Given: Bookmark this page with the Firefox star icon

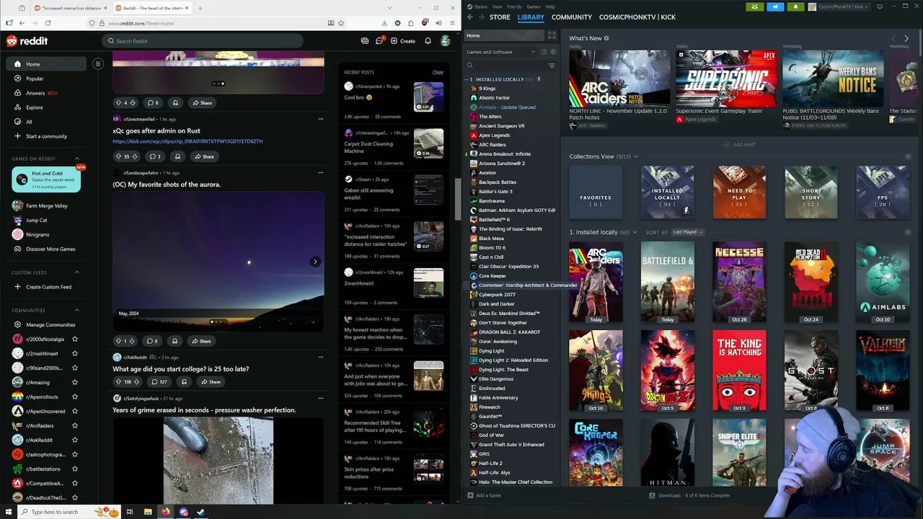Looking at the screenshot, I should [x=341, y=23].
